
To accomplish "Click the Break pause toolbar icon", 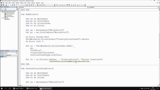I will [x=23, y=5].
